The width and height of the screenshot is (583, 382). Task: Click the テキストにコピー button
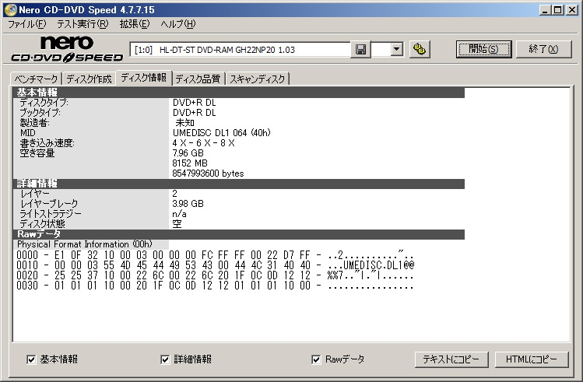(x=451, y=359)
